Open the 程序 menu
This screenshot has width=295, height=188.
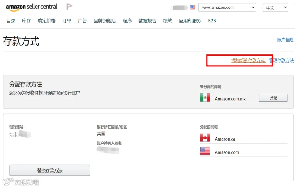[x=127, y=21]
